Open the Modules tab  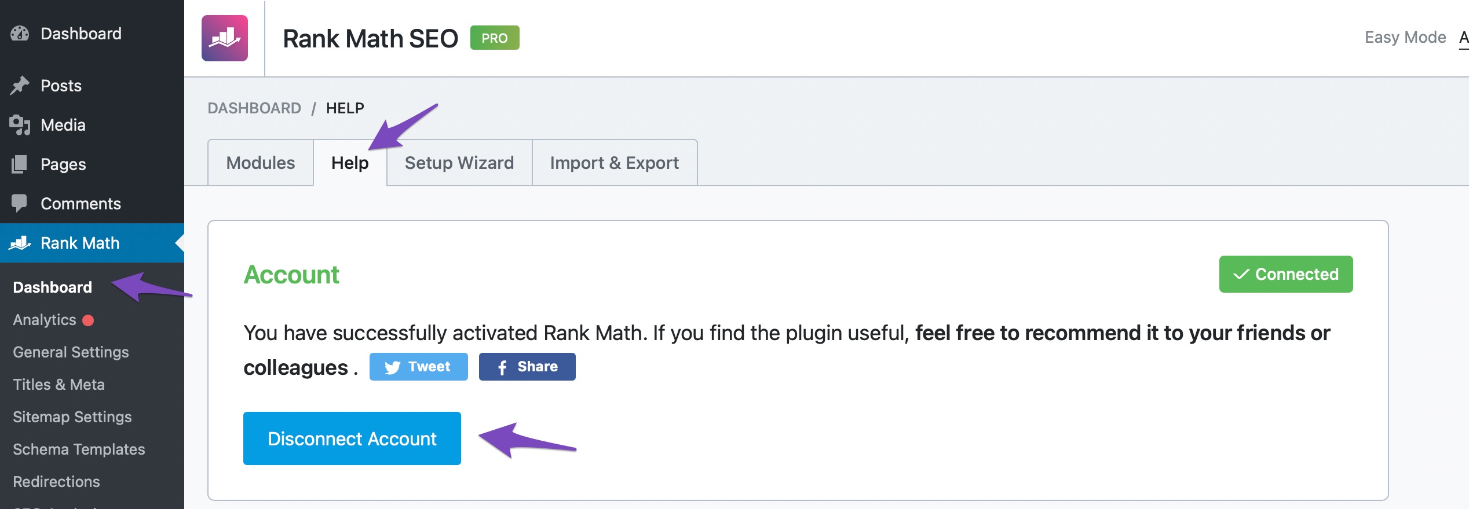(261, 163)
